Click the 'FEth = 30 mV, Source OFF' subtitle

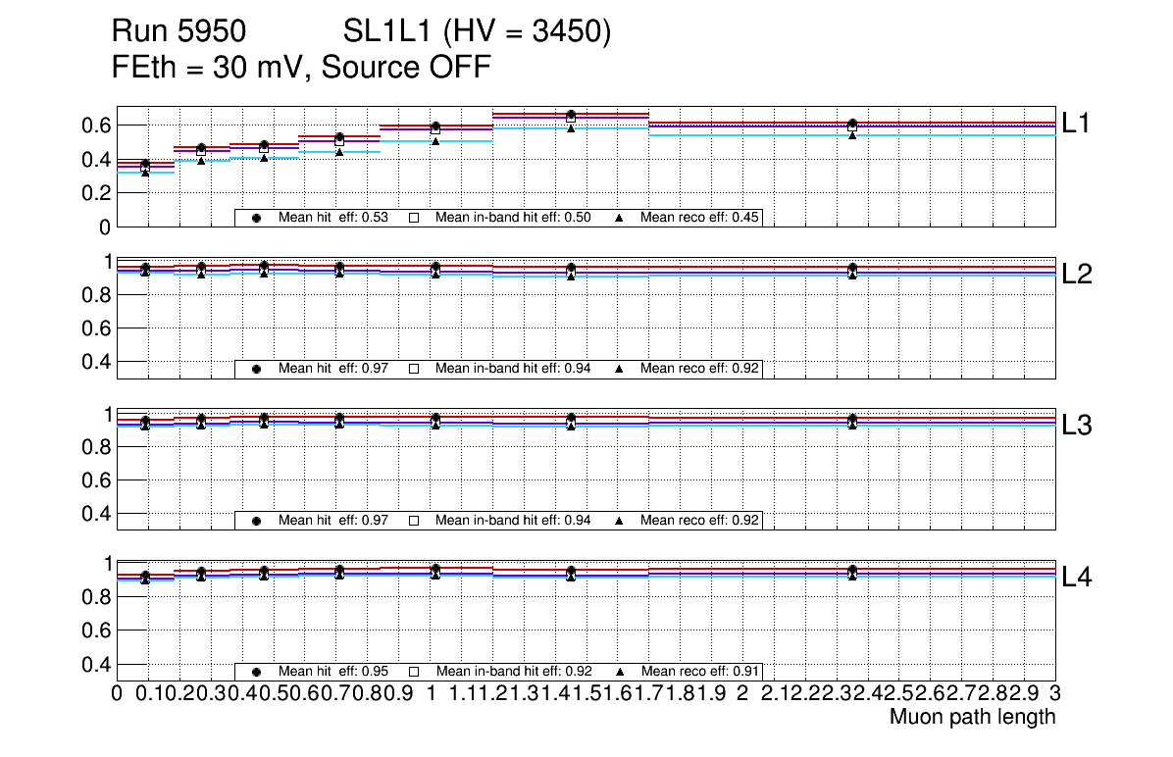[301, 69]
